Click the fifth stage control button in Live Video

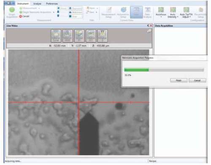tap(103, 36)
